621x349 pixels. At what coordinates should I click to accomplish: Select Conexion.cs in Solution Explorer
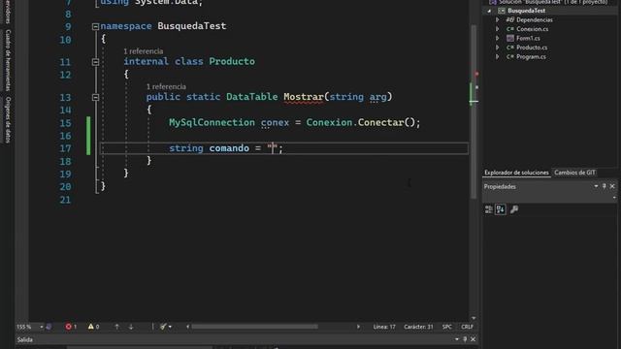[x=533, y=29]
